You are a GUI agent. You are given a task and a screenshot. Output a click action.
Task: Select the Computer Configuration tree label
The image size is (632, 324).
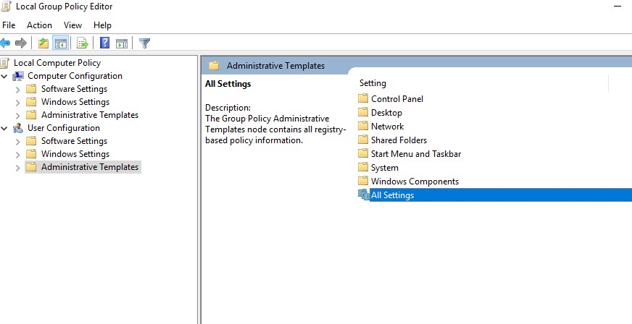(x=75, y=76)
